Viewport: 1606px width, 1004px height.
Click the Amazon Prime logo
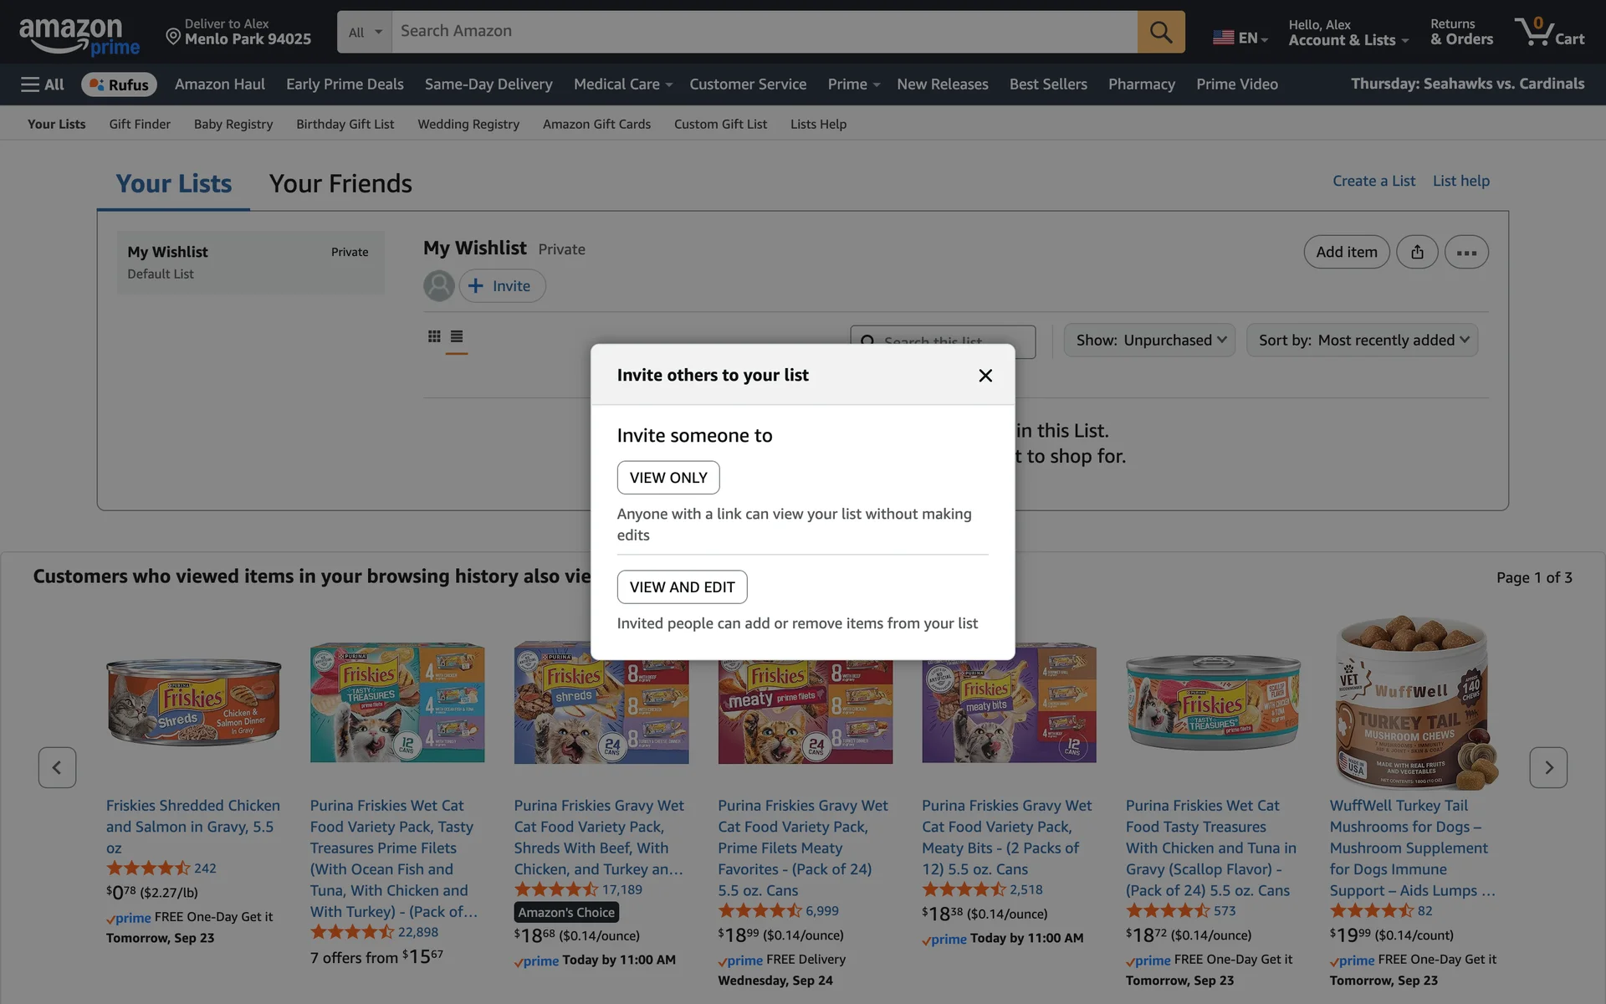(79, 35)
